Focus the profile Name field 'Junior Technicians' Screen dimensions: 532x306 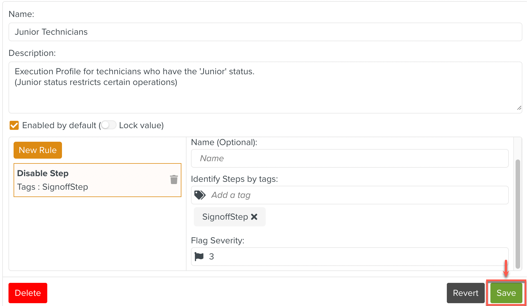tap(265, 32)
